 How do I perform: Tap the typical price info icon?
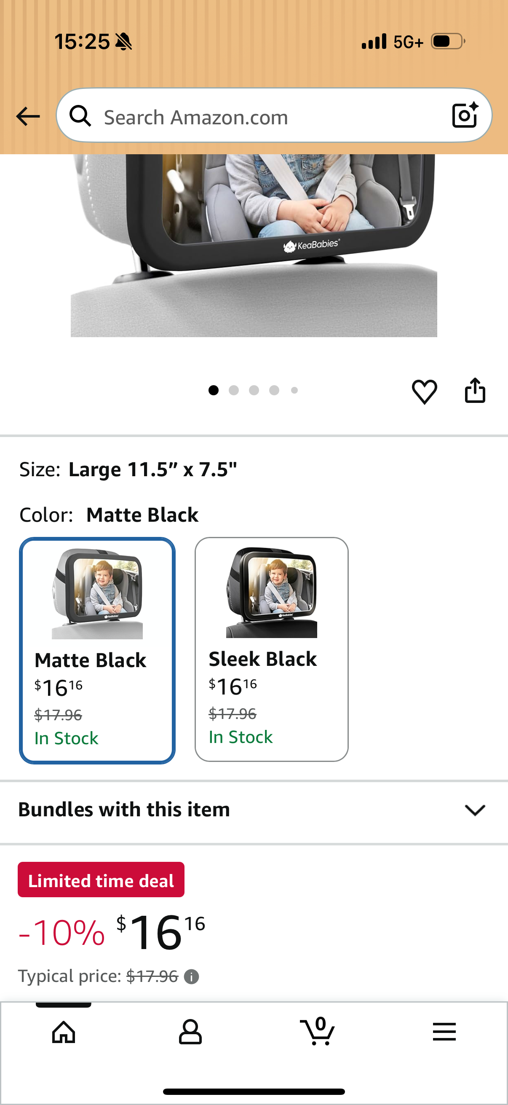(x=191, y=977)
